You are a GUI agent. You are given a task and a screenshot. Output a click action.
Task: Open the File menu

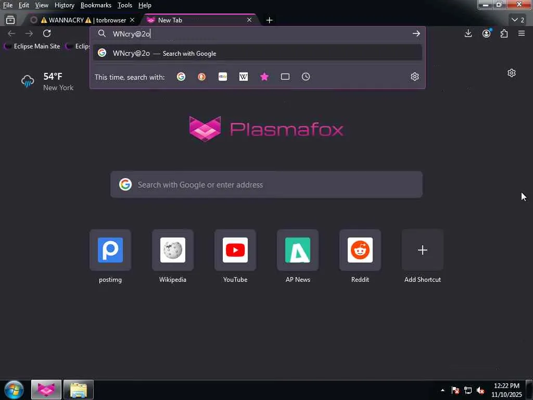[7, 5]
